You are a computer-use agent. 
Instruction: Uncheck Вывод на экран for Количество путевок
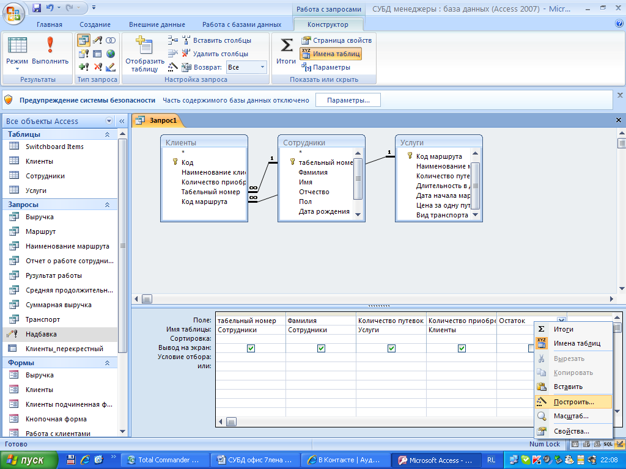click(391, 348)
